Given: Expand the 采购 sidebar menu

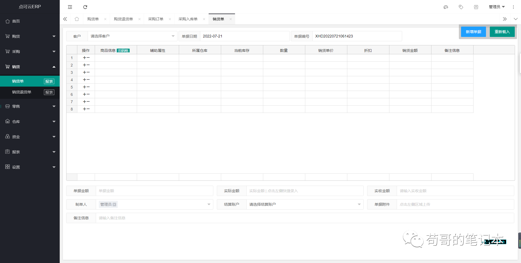Looking at the screenshot, I should pyautogui.click(x=30, y=52).
